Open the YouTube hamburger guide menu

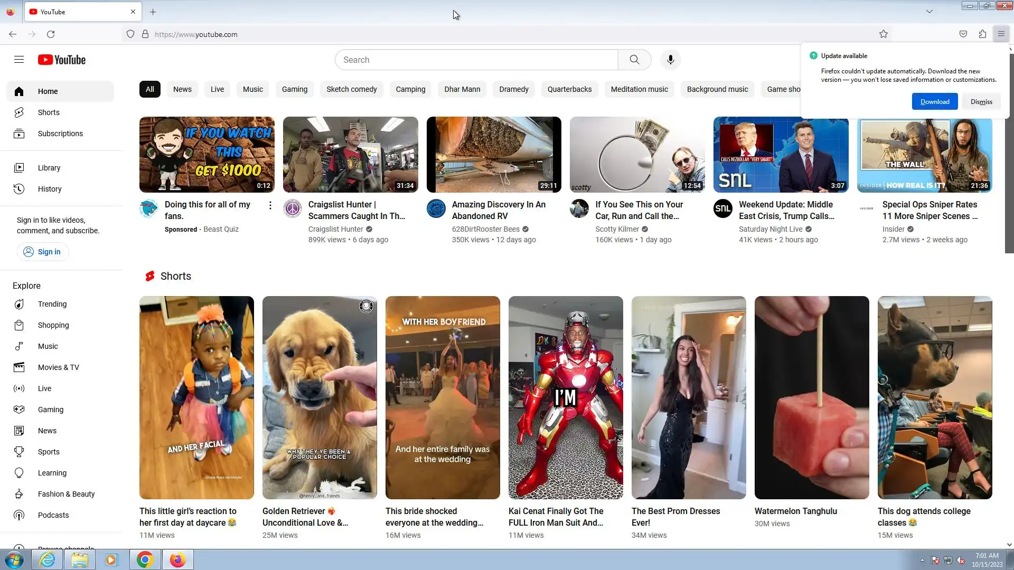[19, 60]
